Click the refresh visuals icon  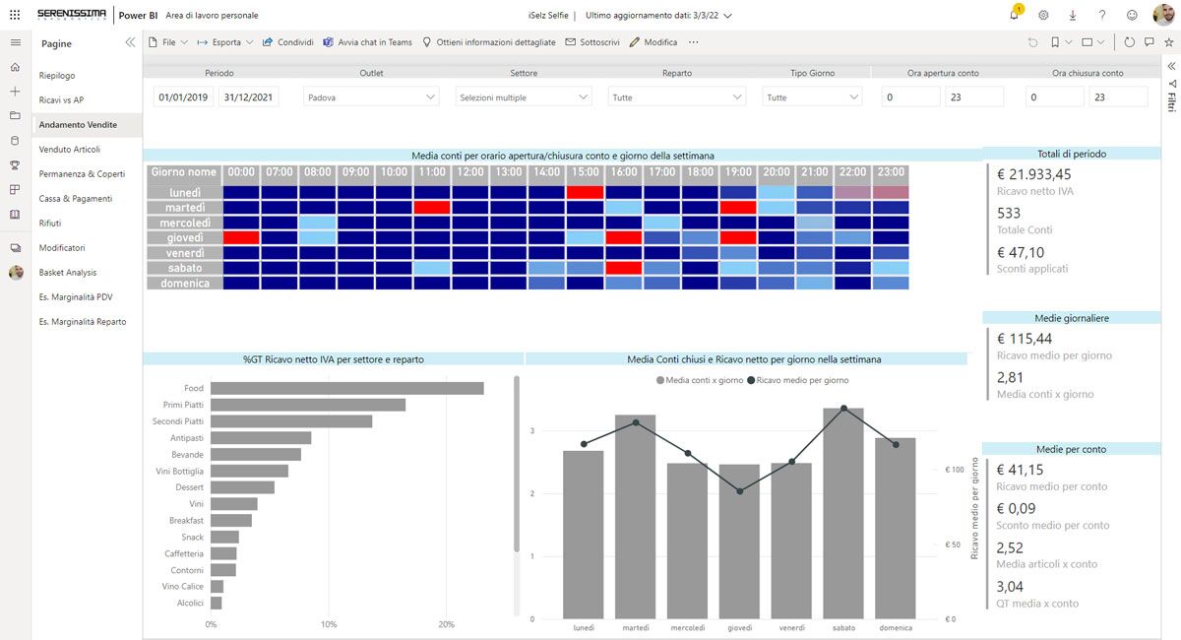[1129, 42]
